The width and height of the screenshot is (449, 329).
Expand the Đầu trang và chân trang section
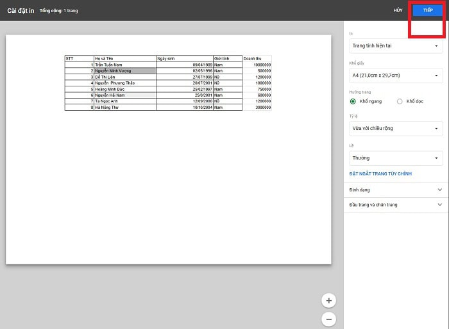373,204
